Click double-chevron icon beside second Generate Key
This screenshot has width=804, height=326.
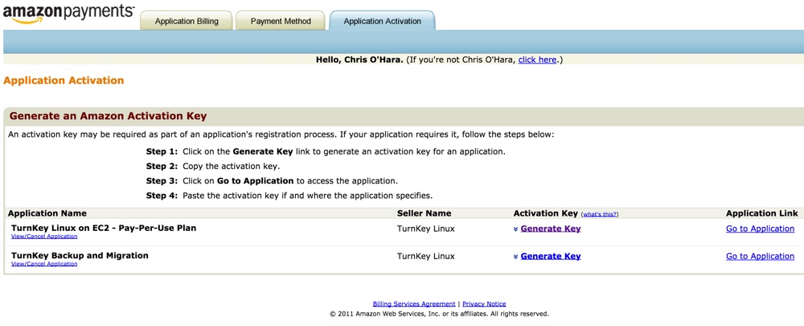[515, 257]
